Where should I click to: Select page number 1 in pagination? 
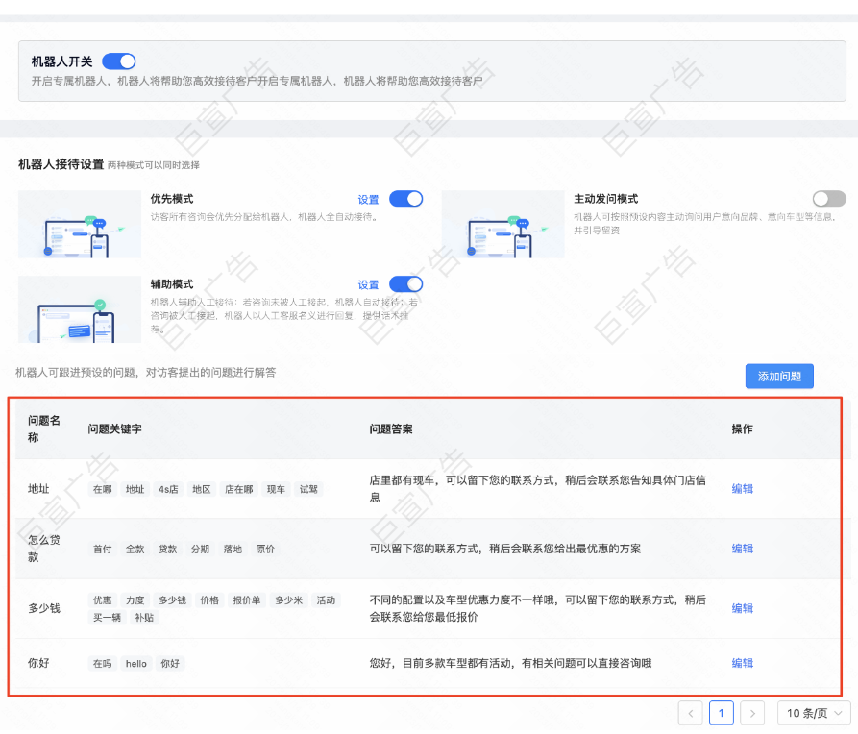tap(722, 713)
